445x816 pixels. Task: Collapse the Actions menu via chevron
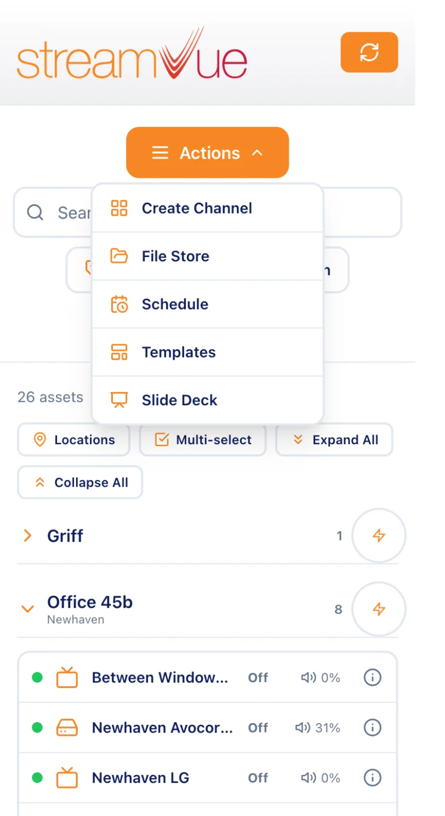(x=257, y=153)
